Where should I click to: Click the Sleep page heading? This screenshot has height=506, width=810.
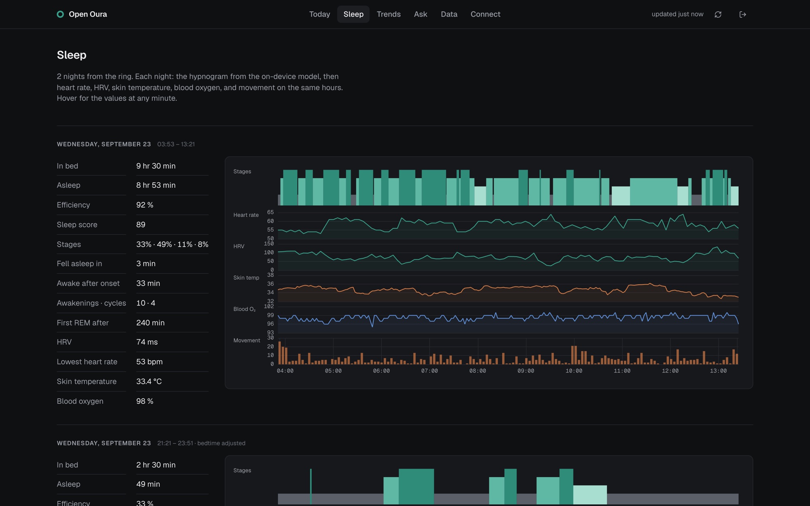point(72,55)
